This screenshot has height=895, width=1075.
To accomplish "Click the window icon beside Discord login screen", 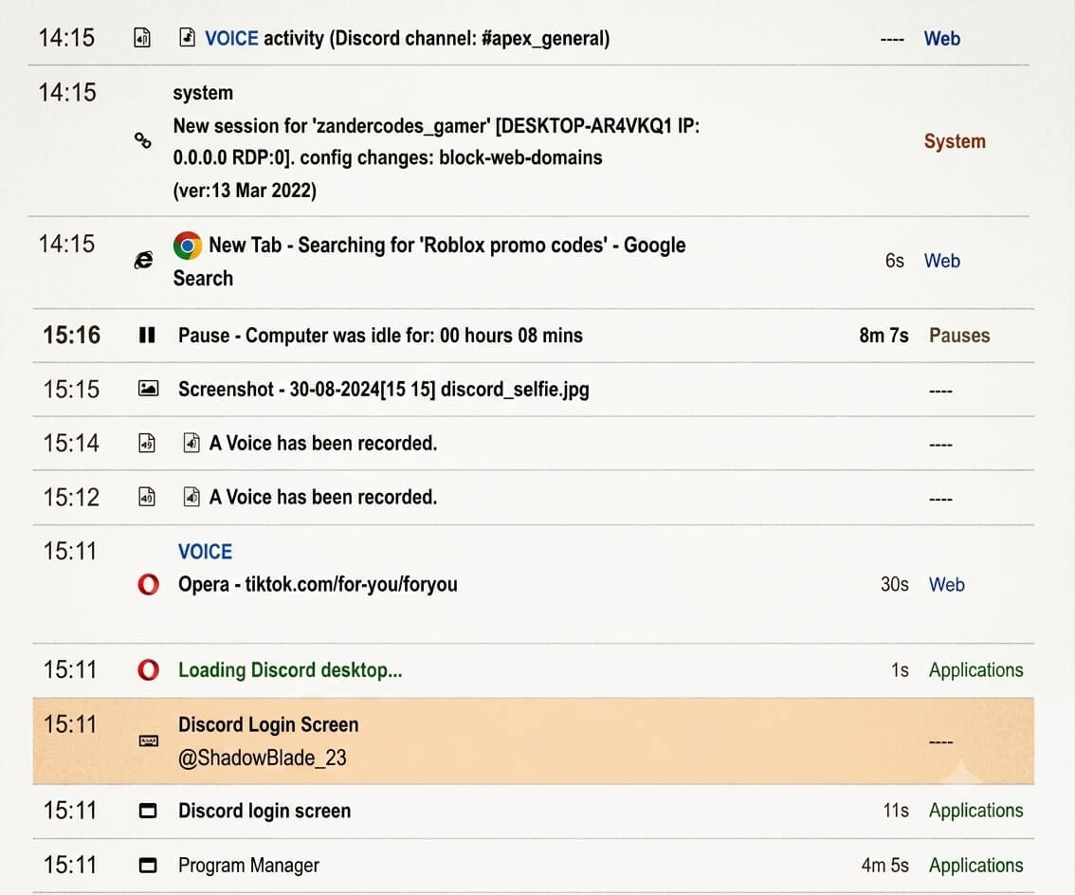I will pos(147,811).
